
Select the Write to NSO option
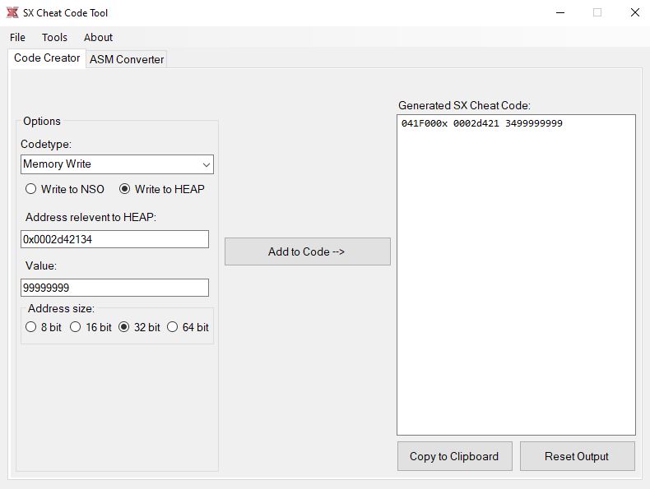pos(65,189)
